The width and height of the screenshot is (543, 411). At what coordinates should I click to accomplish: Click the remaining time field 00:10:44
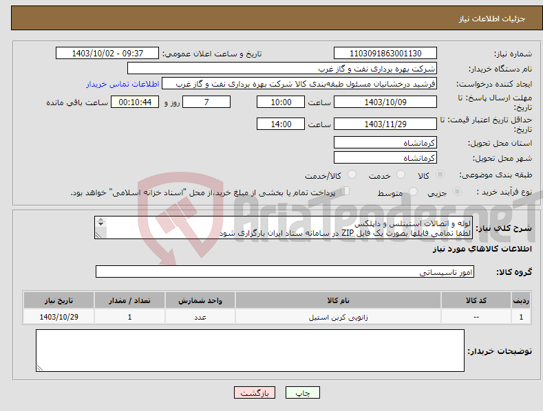point(135,102)
